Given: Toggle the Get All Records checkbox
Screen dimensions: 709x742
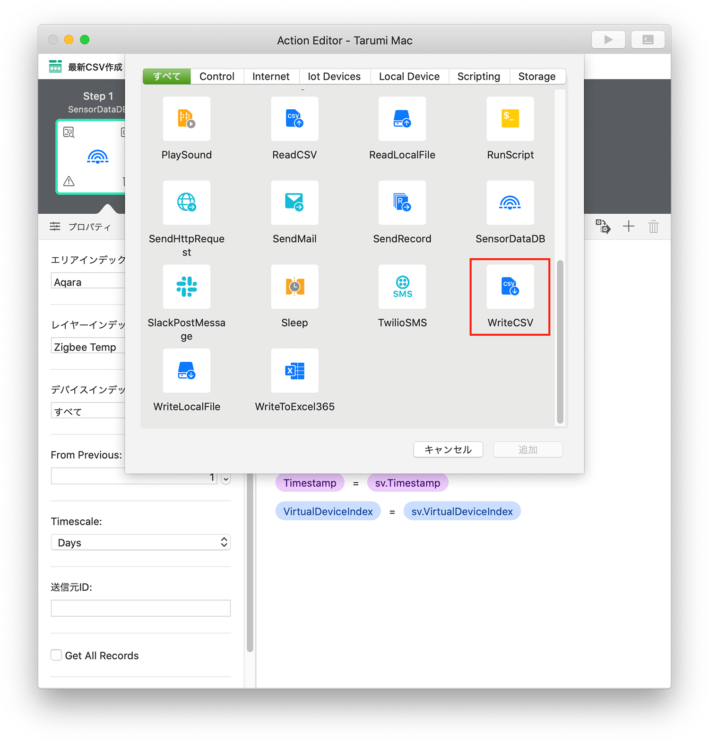Looking at the screenshot, I should tap(56, 655).
